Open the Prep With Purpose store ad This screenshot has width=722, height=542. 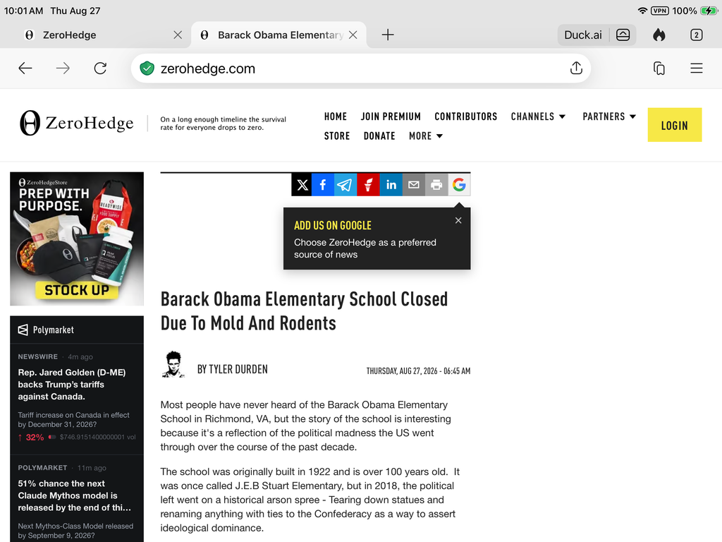(77, 239)
